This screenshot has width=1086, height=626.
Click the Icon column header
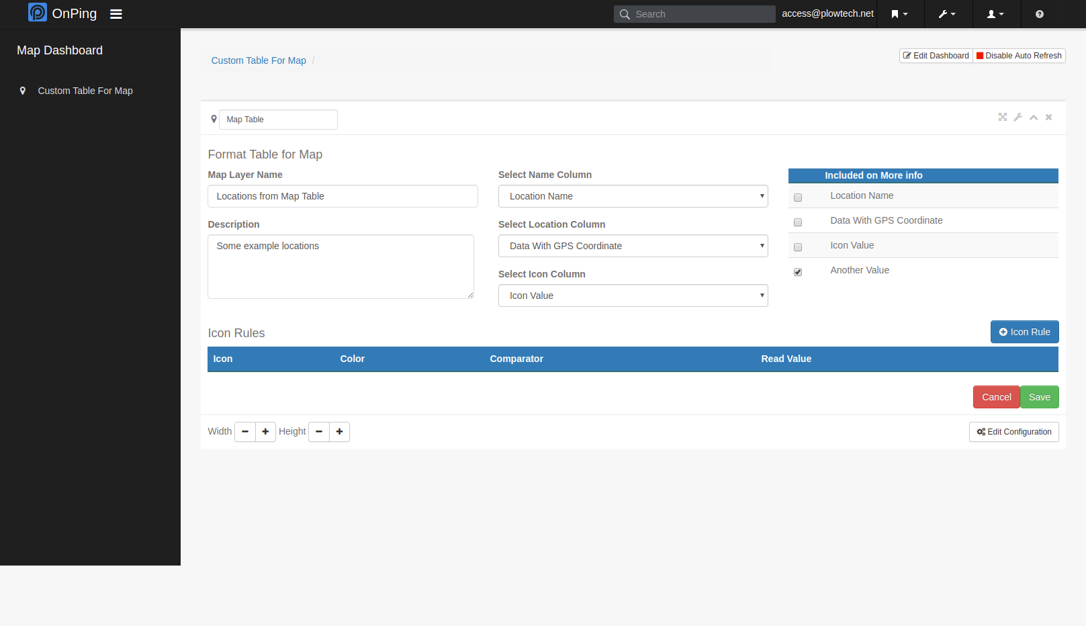point(223,359)
